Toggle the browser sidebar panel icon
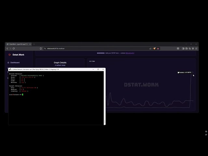The height and width of the screenshot is (156, 208). (x=183, y=48)
